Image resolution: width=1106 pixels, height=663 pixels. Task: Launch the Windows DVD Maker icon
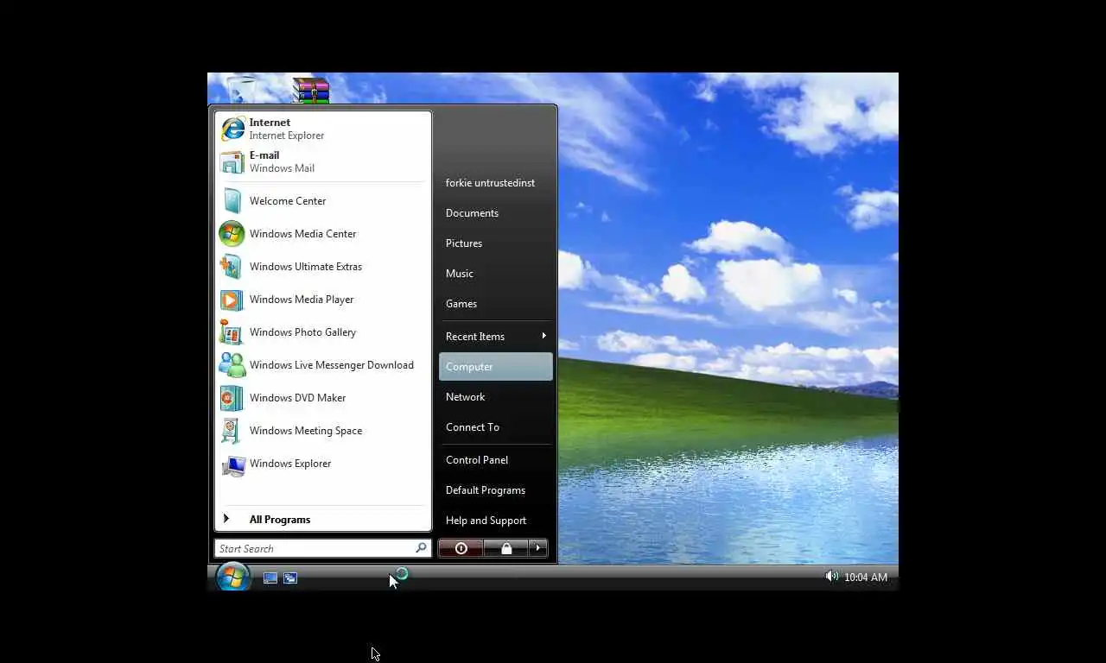[232, 398]
